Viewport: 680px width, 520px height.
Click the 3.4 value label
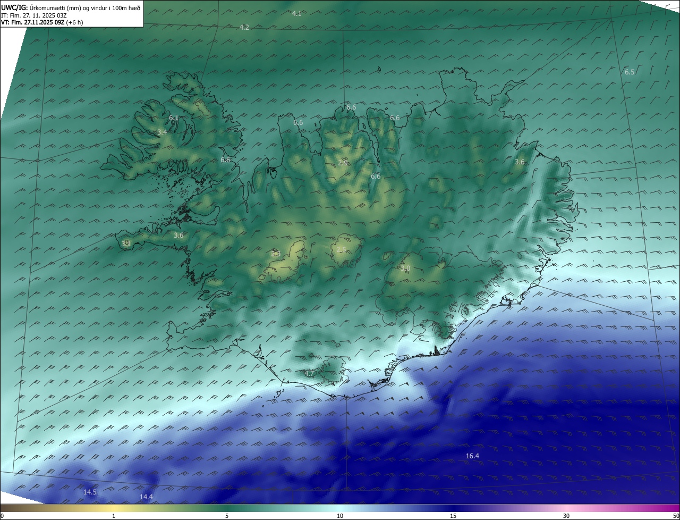(x=162, y=131)
